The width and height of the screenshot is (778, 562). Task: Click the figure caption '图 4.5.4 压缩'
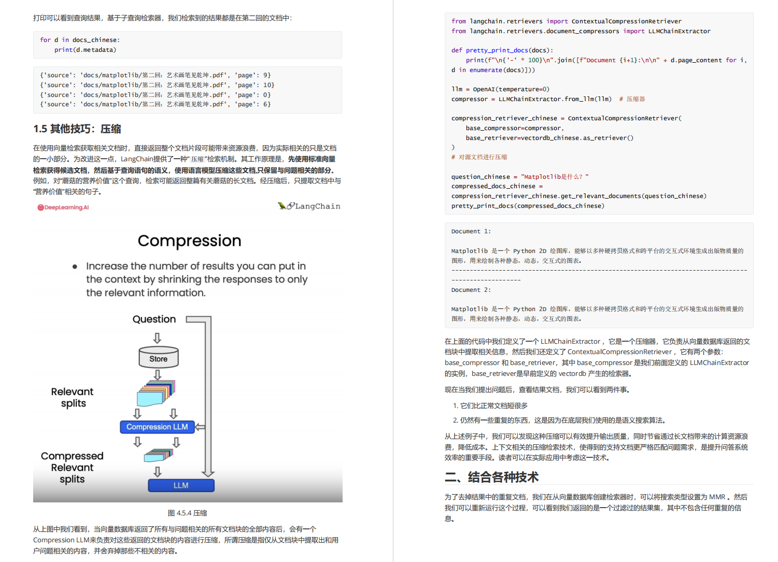187,513
